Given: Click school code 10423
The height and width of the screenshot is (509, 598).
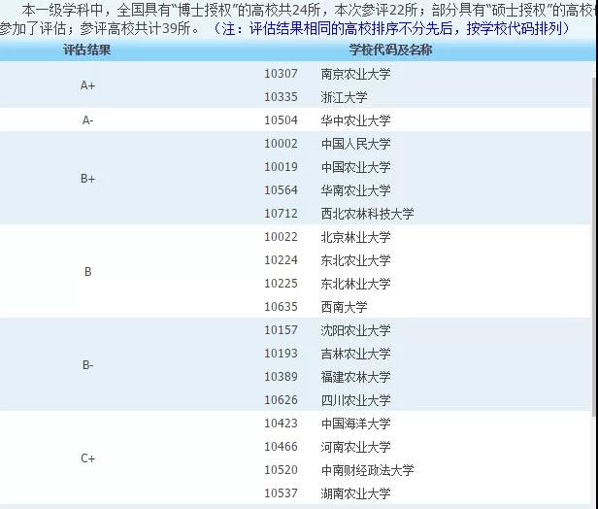Looking at the screenshot, I should pos(282,424).
